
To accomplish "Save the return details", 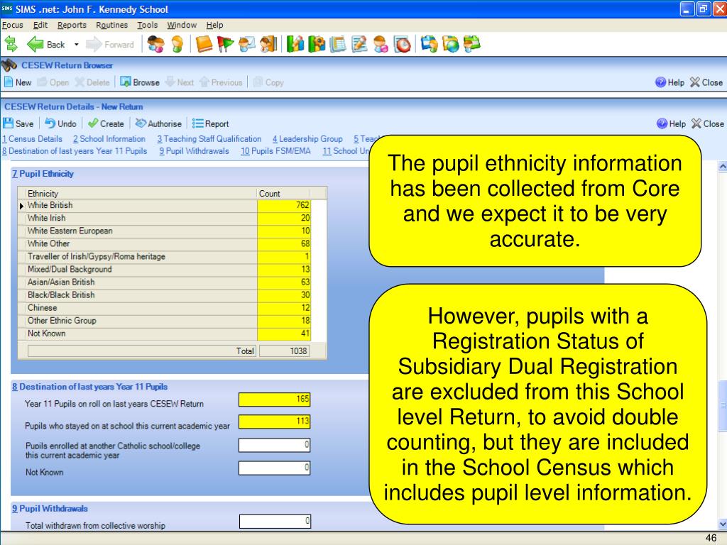I will (x=18, y=123).
